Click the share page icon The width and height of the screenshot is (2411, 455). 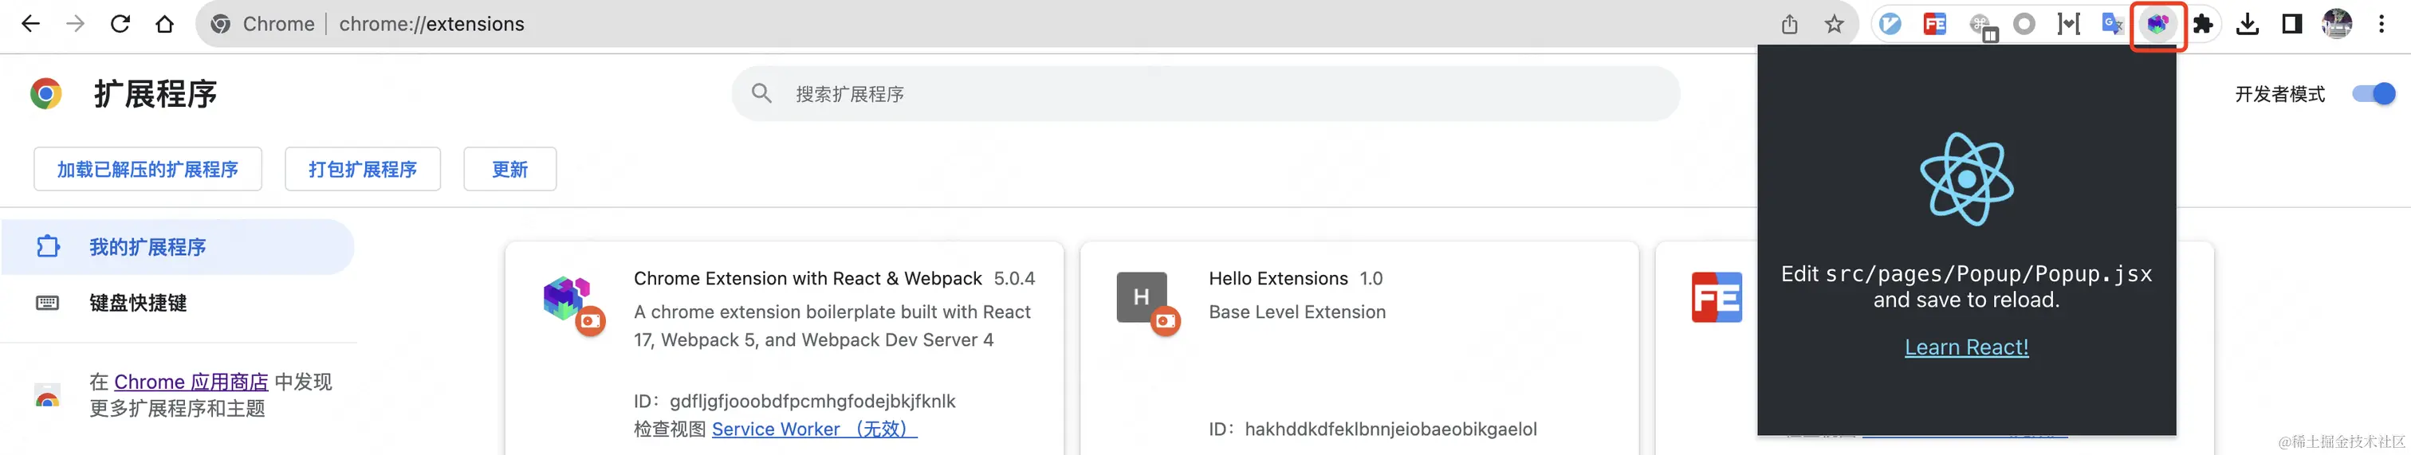tap(1790, 23)
